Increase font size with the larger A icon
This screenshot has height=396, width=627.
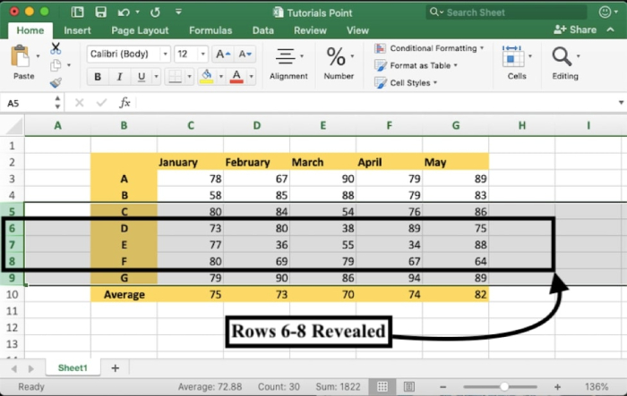pyautogui.click(x=223, y=54)
